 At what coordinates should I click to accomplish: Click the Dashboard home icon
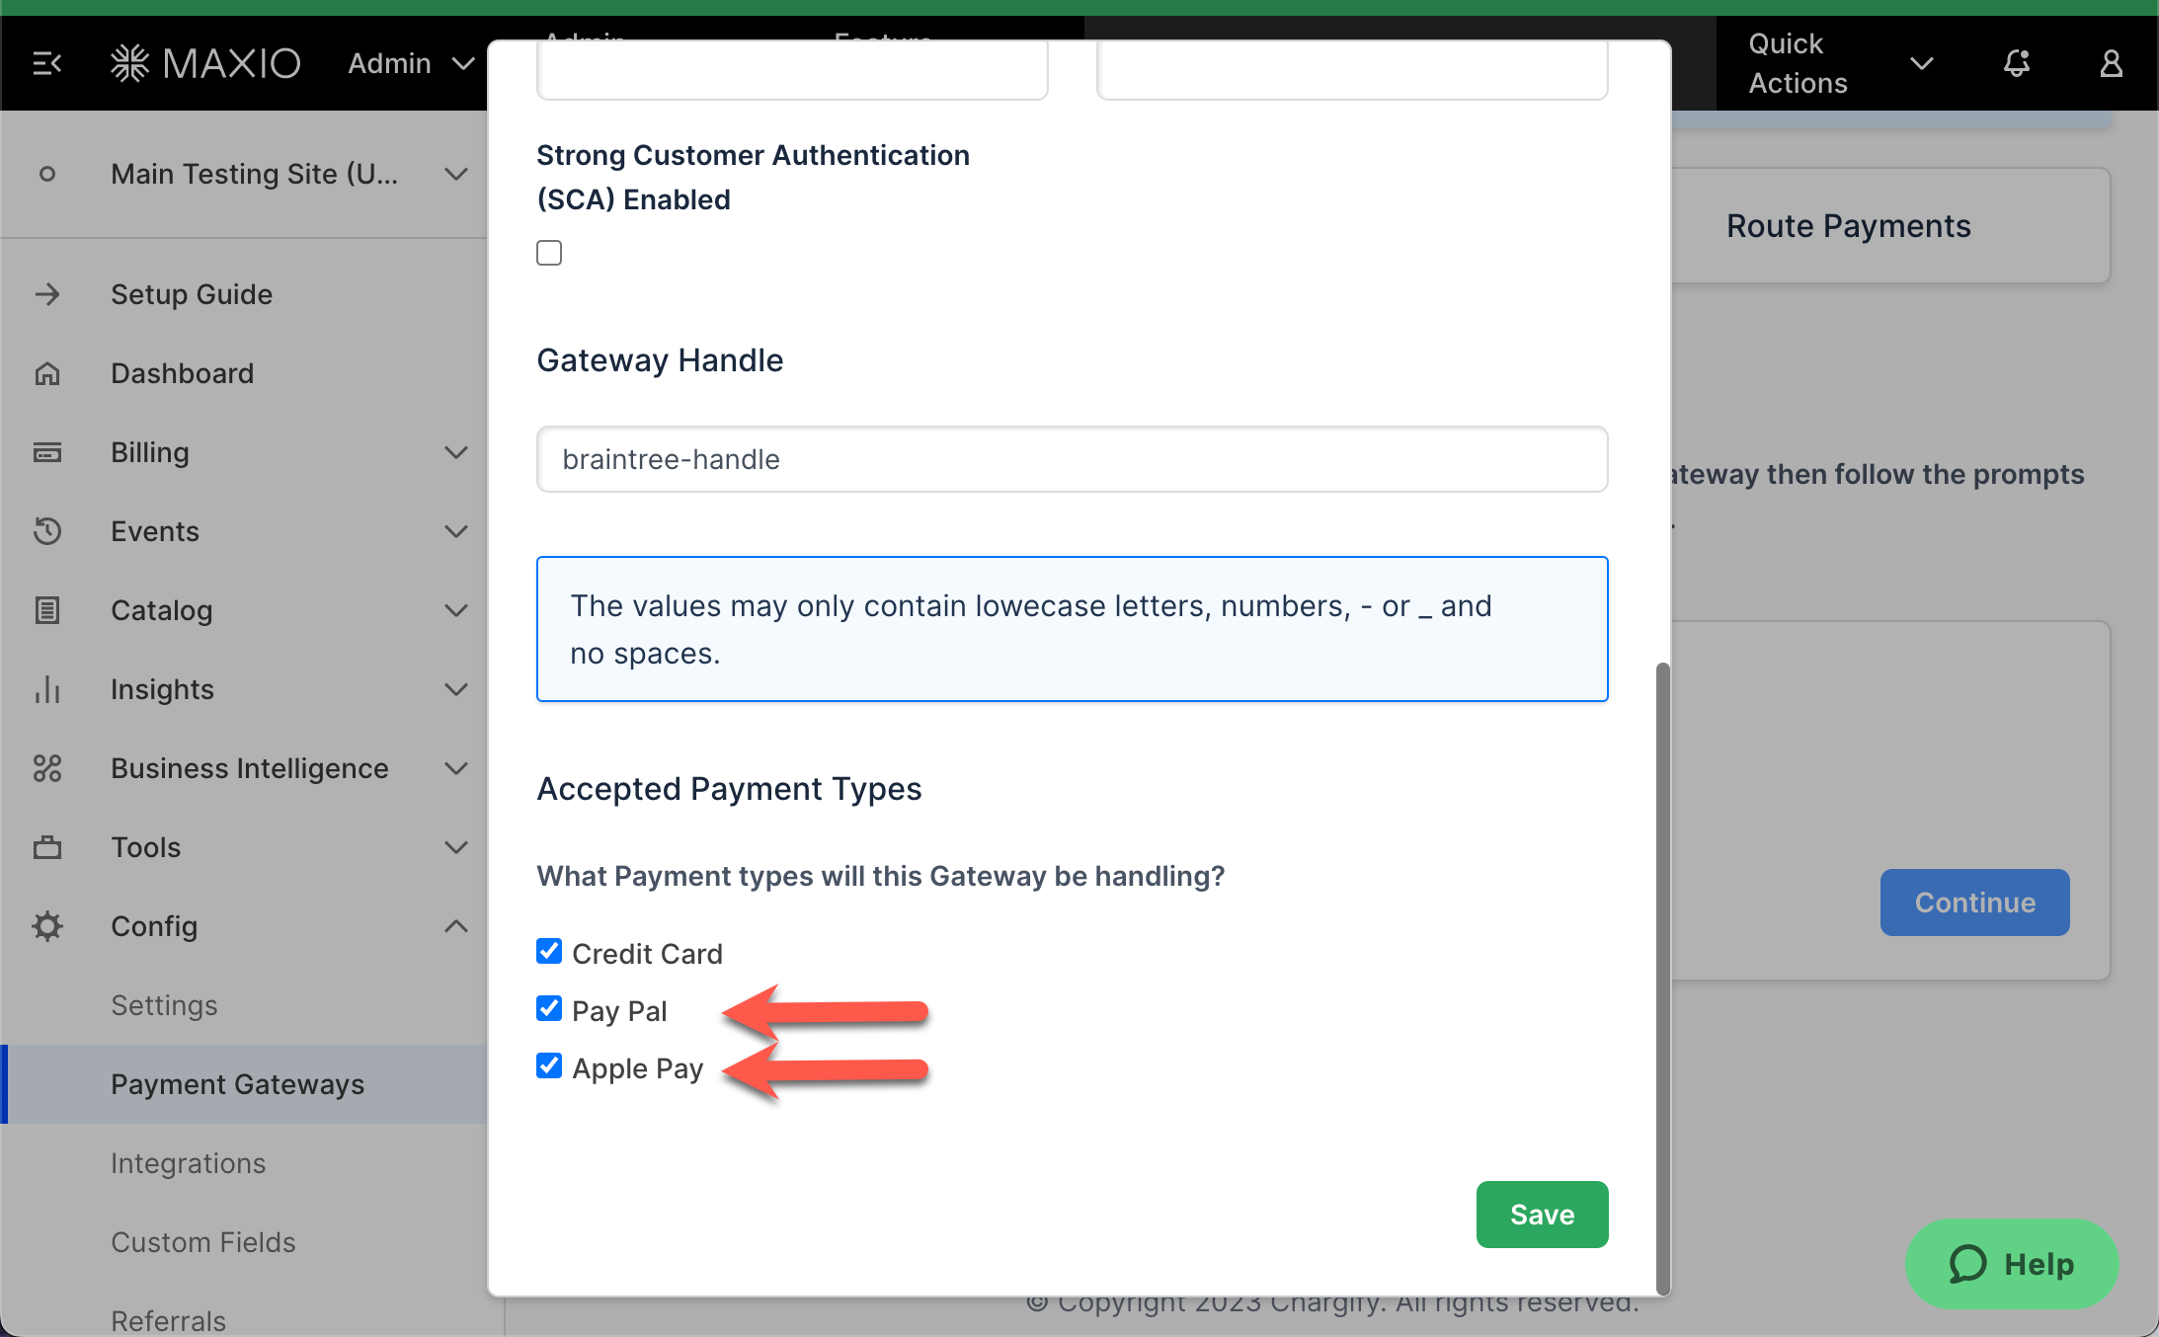click(47, 373)
